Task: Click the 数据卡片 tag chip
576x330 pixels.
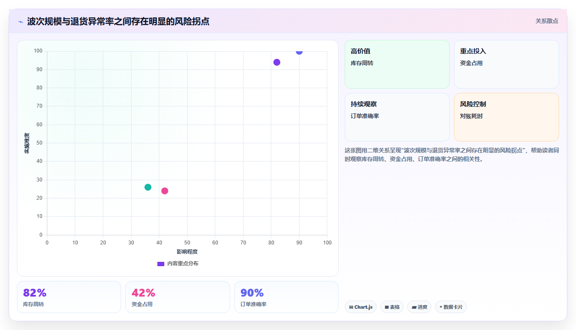Action: point(451,307)
